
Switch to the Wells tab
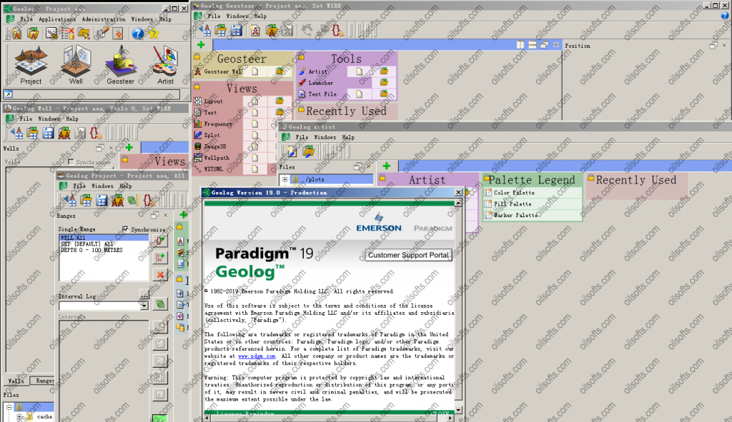pos(16,381)
